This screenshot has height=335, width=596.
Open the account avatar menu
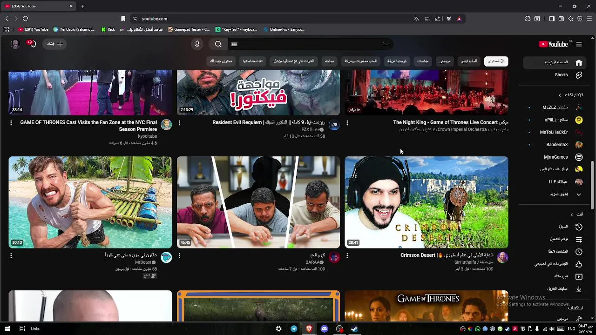tap(15, 44)
